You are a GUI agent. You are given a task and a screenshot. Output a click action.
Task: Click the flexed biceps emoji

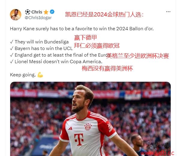[x=40, y=75]
